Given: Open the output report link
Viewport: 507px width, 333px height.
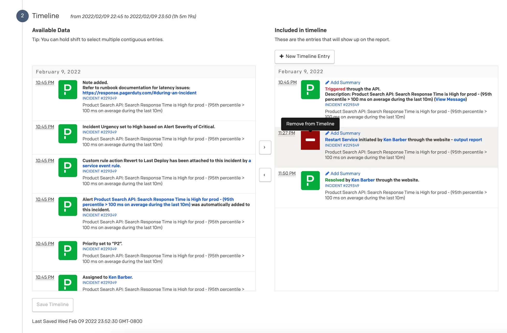Looking at the screenshot, I should coord(468,140).
